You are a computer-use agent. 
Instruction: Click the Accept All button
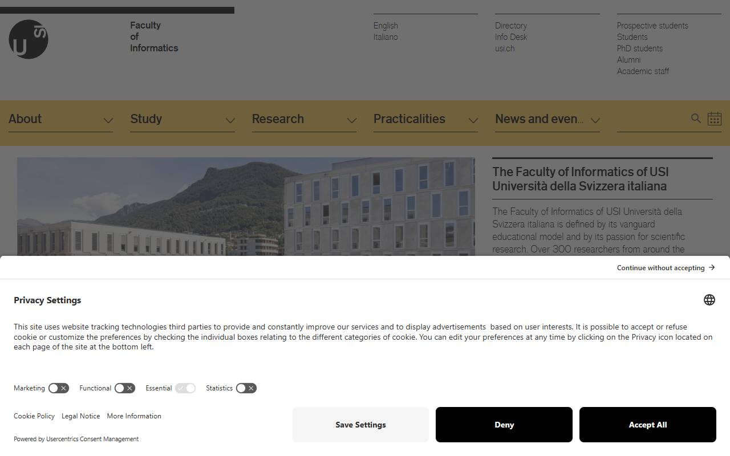pyautogui.click(x=648, y=425)
